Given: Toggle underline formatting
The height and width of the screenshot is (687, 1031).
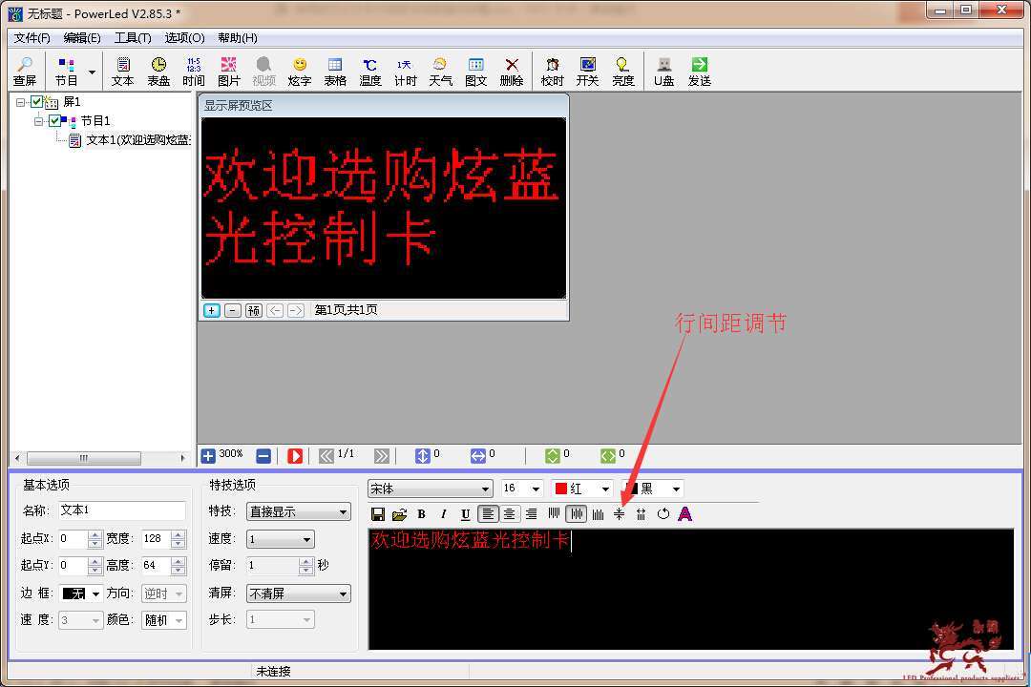Looking at the screenshot, I should 466,514.
